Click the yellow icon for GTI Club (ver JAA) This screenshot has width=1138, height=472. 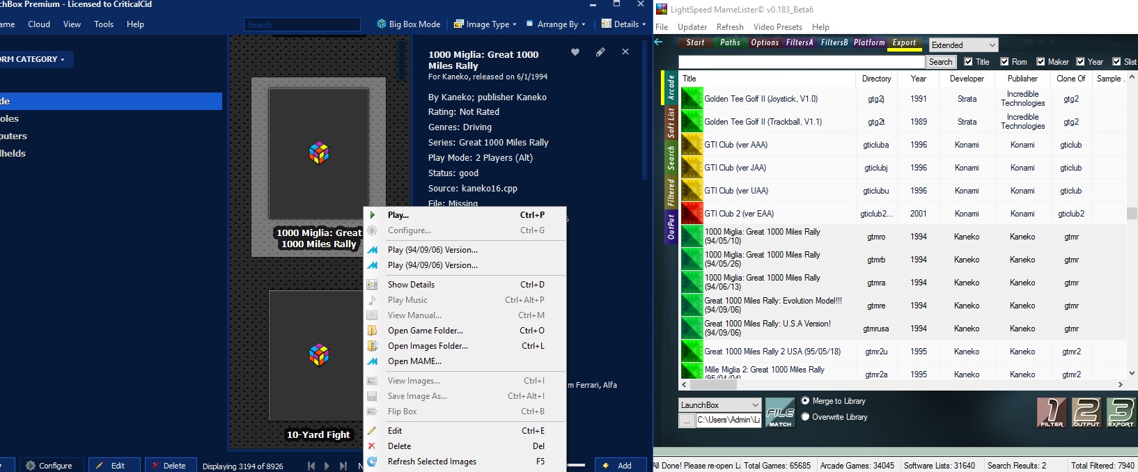pos(692,168)
